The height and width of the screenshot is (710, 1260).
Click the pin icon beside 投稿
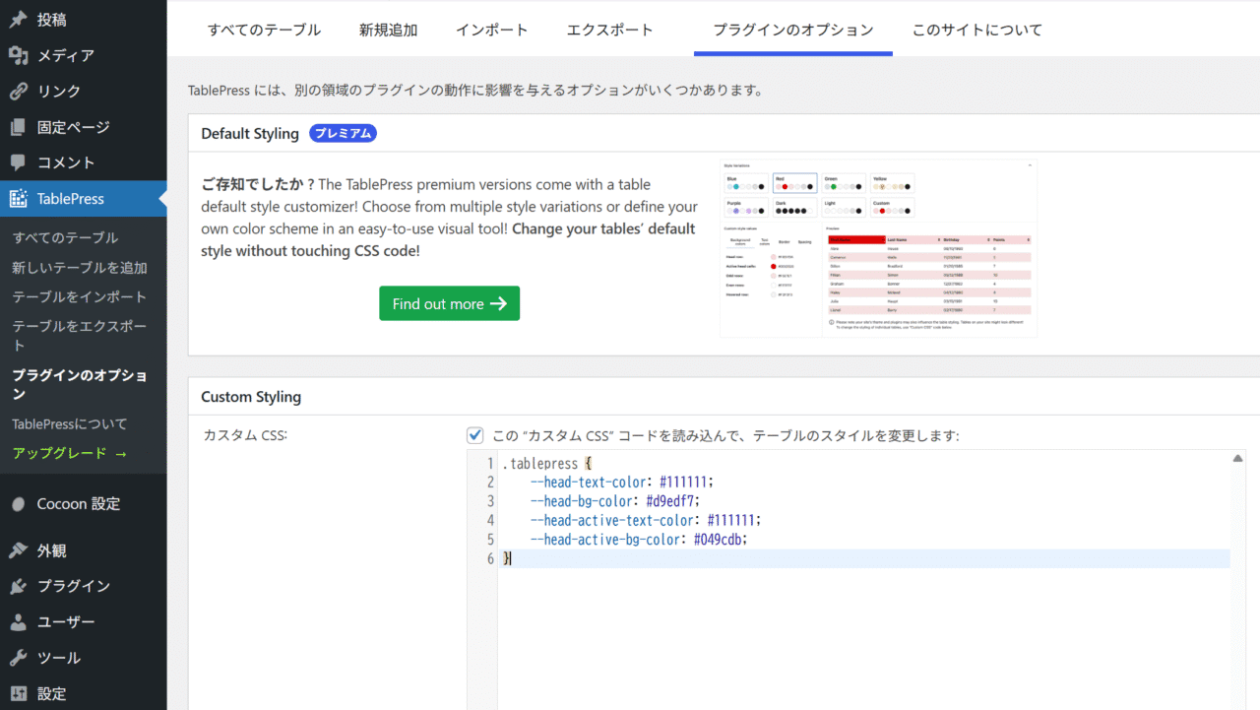pyautogui.click(x=18, y=20)
